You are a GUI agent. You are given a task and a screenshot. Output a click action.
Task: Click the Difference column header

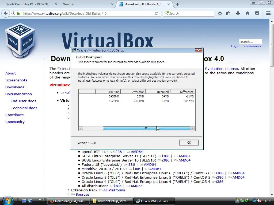(183, 92)
